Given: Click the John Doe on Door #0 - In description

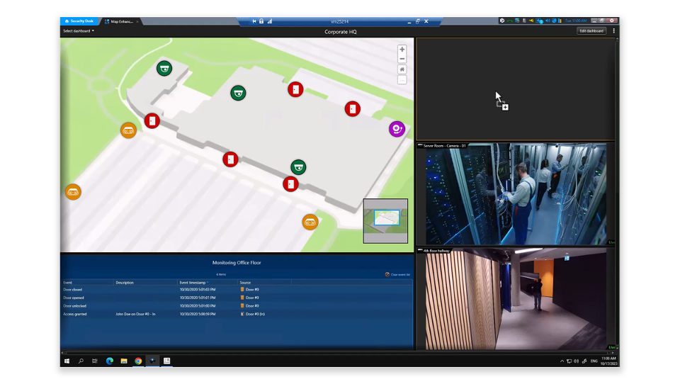Looking at the screenshot, I should coord(135,314).
